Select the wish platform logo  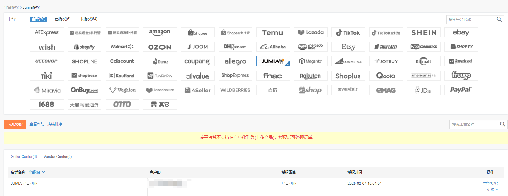(47, 47)
